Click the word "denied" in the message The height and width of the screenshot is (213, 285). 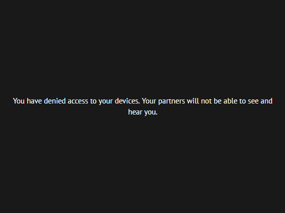pos(55,101)
